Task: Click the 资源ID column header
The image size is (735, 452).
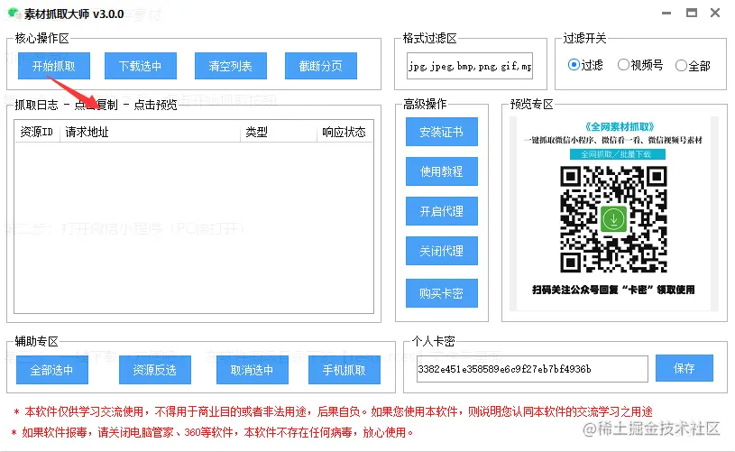Action: pyautogui.click(x=37, y=133)
